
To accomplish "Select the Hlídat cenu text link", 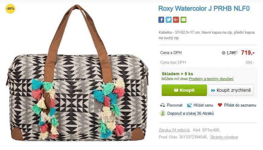I will pyautogui.click(x=203, y=105).
